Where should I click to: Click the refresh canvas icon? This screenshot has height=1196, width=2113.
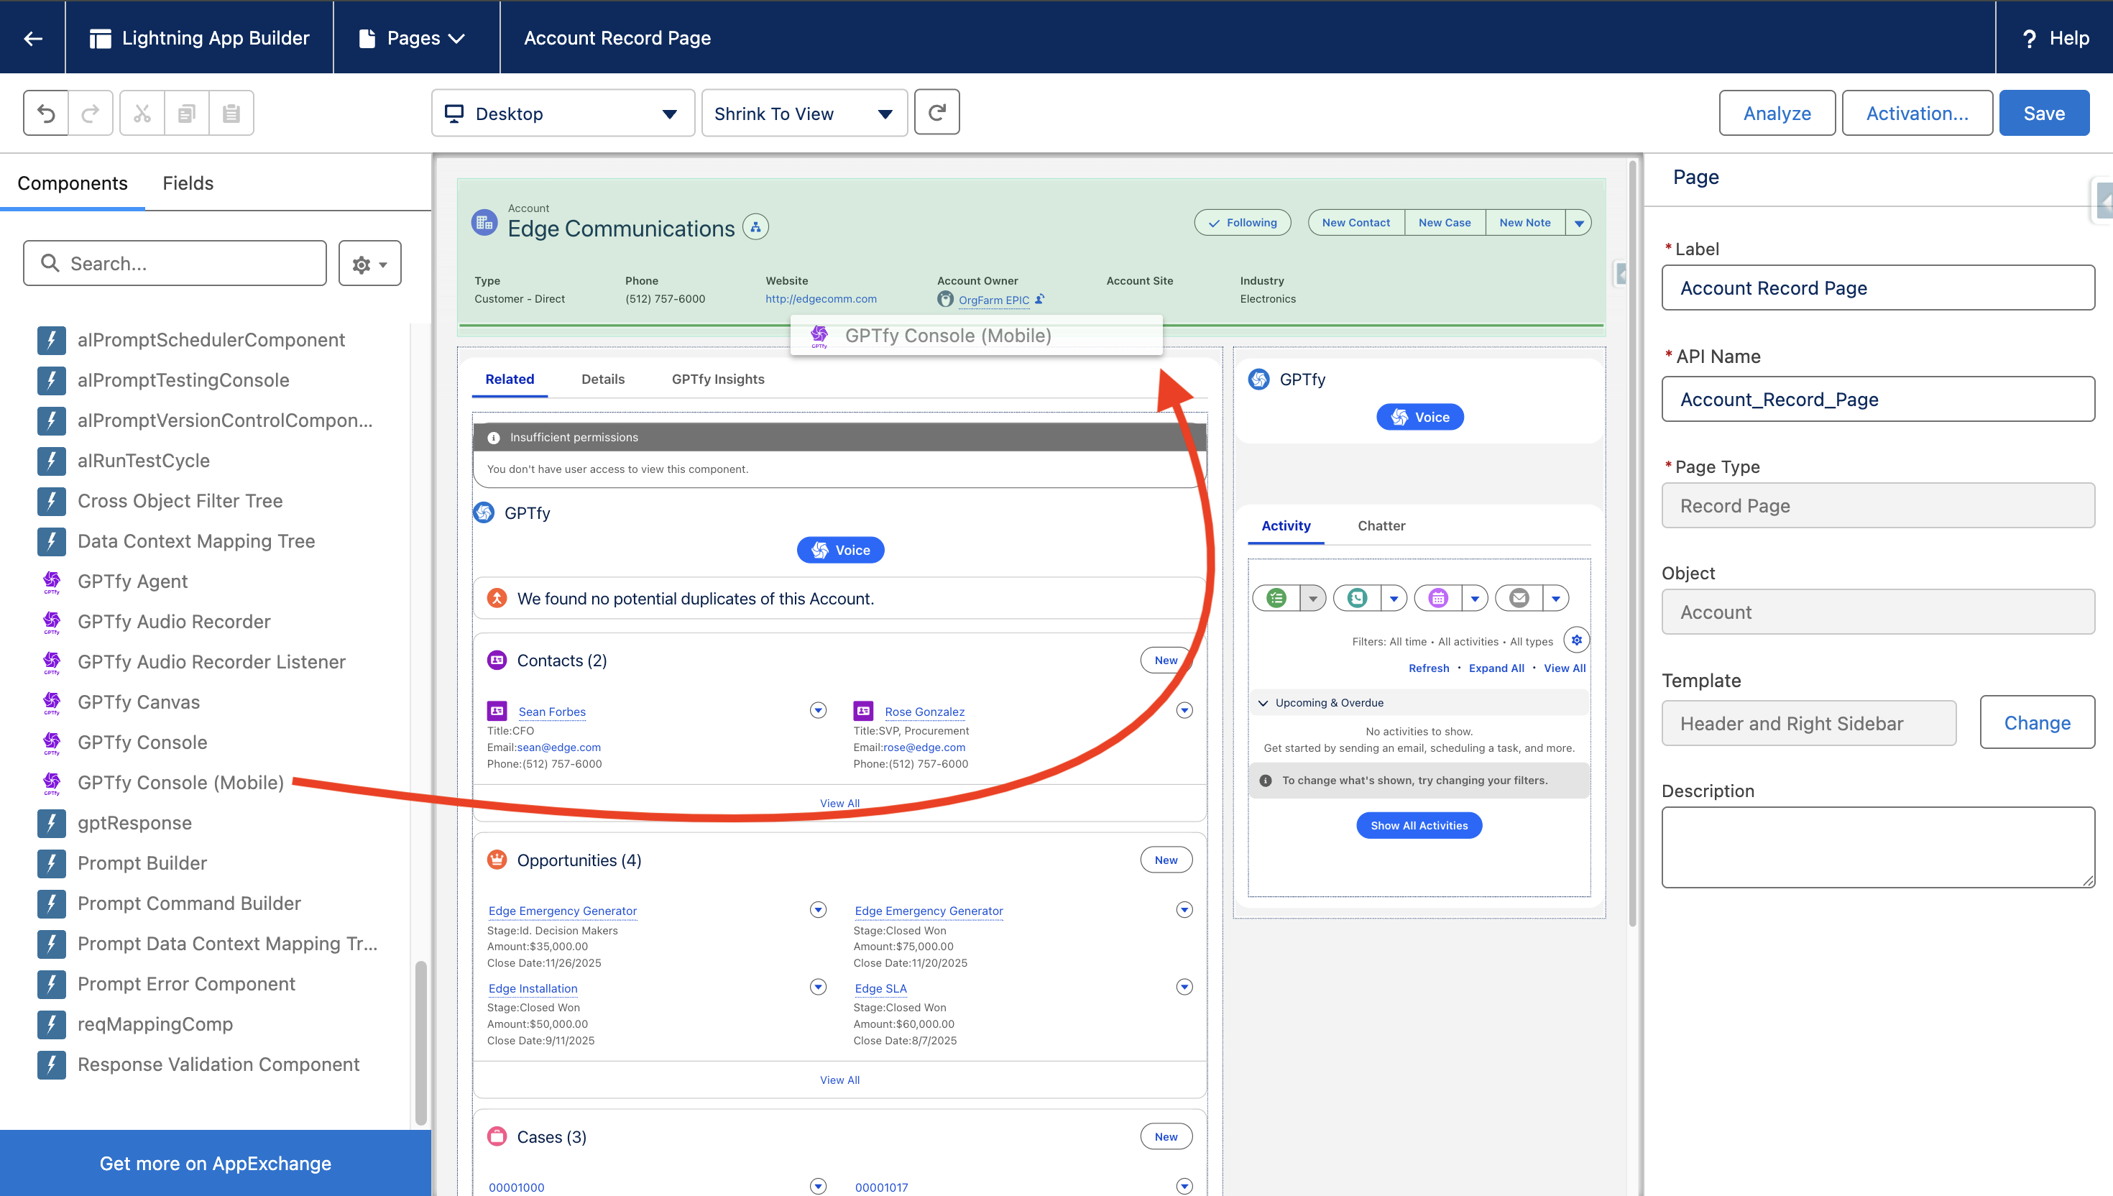click(937, 113)
